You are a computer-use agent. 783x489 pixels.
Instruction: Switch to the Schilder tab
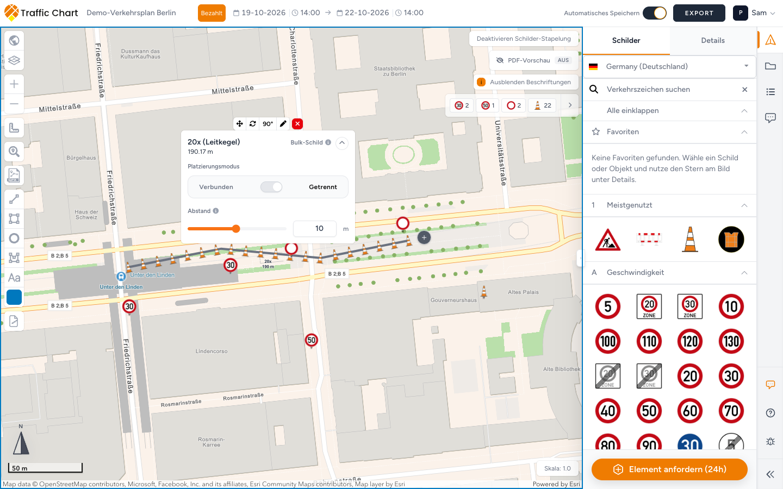pyautogui.click(x=626, y=41)
